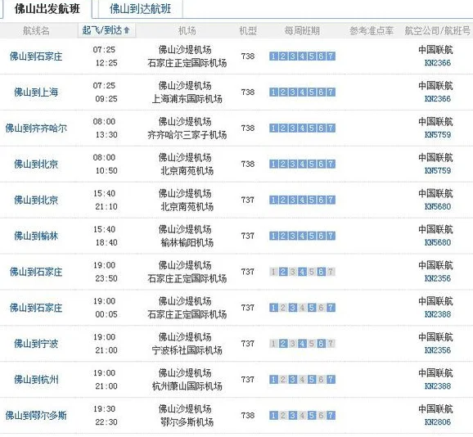The width and height of the screenshot is (473, 437).
Task: Click 中国联航 airline name in the 宁波 row
Action: point(435,337)
